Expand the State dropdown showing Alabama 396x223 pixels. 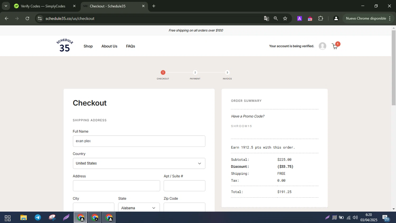coord(139,208)
